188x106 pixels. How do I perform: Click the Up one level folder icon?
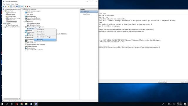pos(9,6)
